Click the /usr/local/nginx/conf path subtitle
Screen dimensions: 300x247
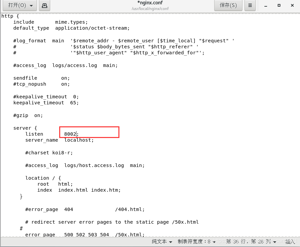[x=150, y=9]
